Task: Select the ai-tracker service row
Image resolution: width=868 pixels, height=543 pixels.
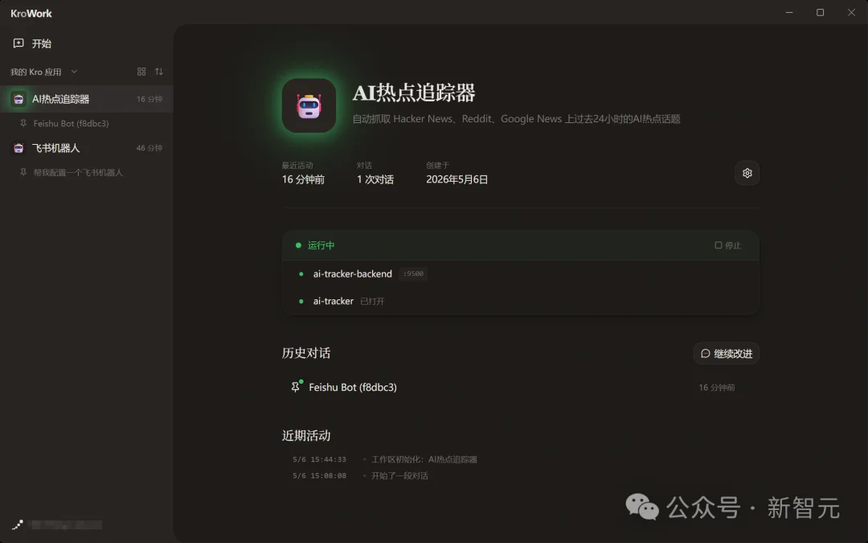Action: pos(520,301)
